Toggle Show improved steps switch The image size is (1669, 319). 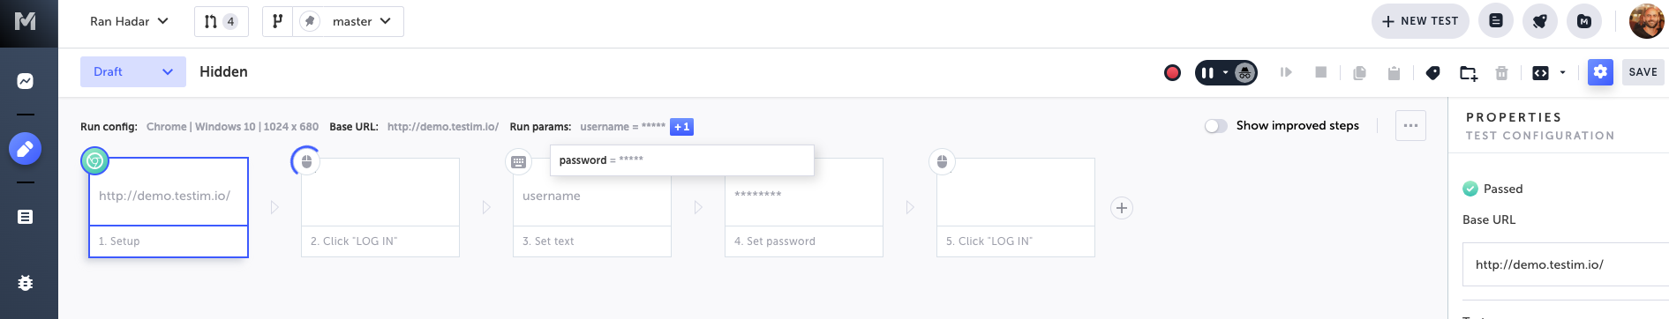click(x=1215, y=126)
